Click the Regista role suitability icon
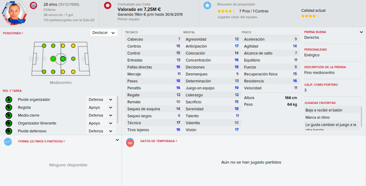This screenshot has height=186, width=366. [x=9, y=108]
